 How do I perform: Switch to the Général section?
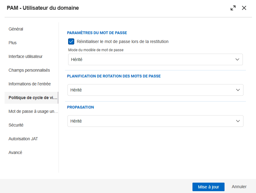click(x=16, y=29)
